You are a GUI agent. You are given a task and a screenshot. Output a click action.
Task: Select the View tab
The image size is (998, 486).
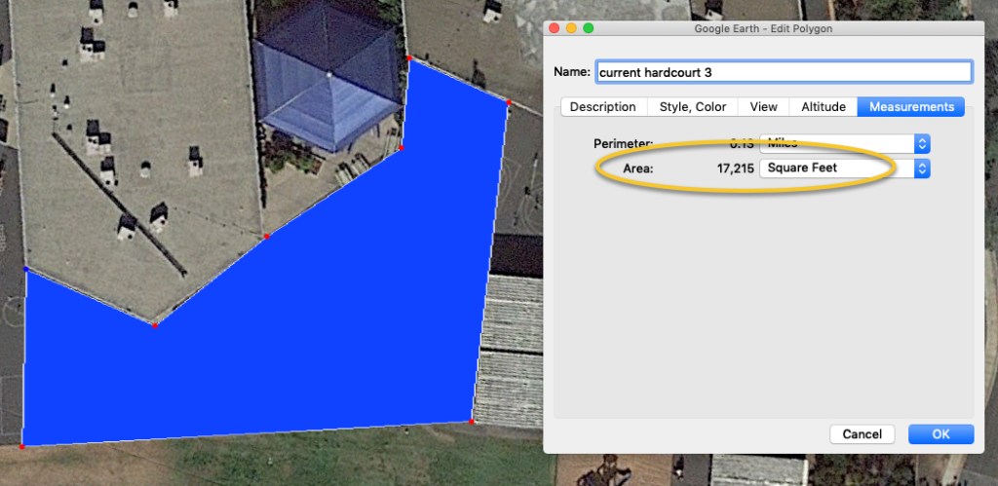(x=763, y=107)
